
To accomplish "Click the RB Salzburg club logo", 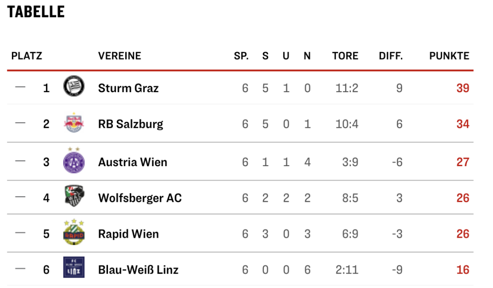I will point(74,123).
